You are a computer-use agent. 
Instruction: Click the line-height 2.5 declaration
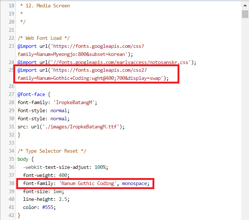[46, 199]
